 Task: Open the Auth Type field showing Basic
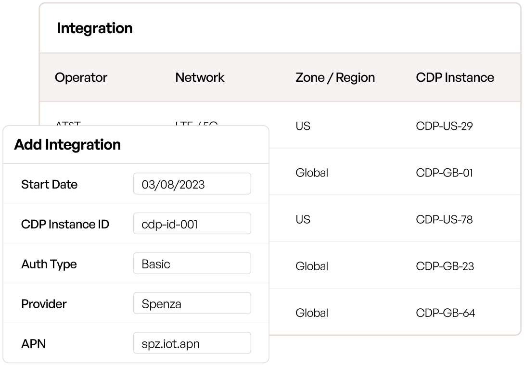click(192, 264)
